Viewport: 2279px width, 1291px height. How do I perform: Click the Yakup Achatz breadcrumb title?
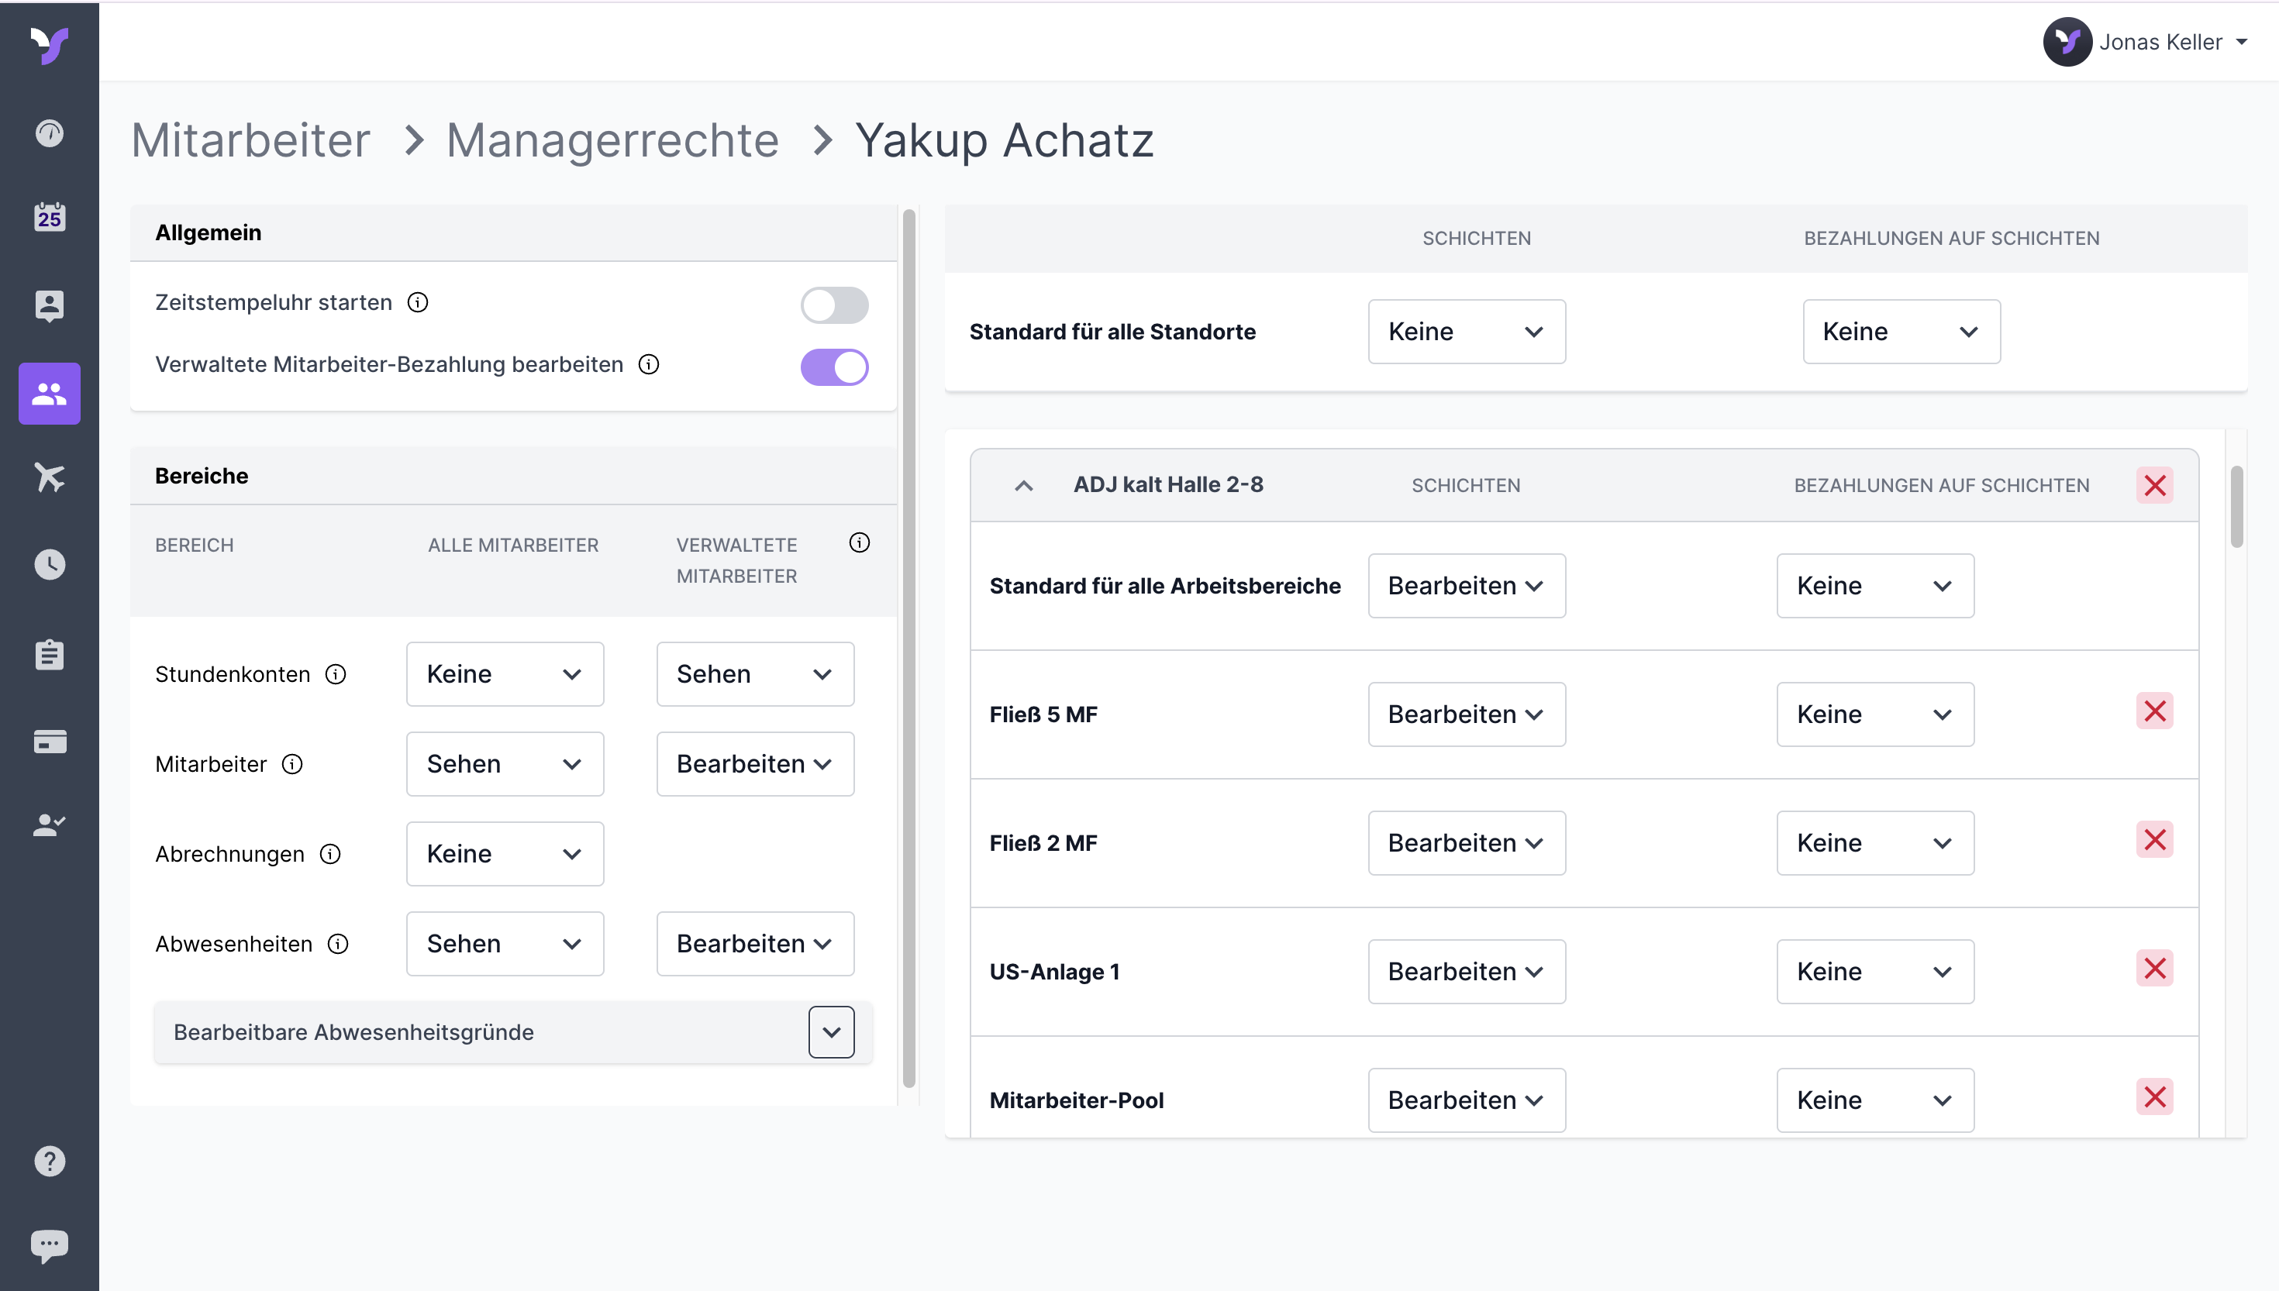pyautogui.click(x=1005, y=140)
